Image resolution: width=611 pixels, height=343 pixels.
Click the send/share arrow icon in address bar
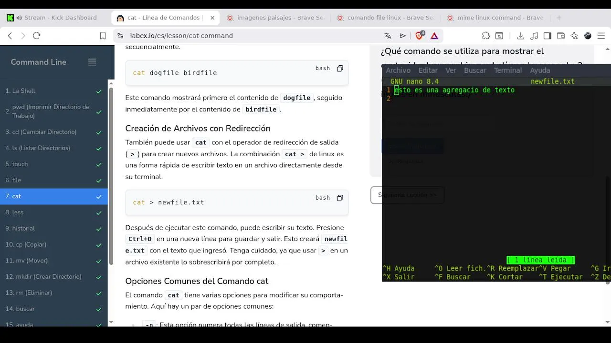(x=403, y=36)
